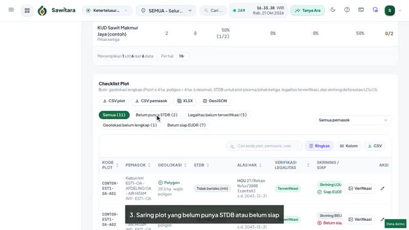Click the Sawitara logo
This screenshot has width=409, height=230.
click(x=57, y=10)
